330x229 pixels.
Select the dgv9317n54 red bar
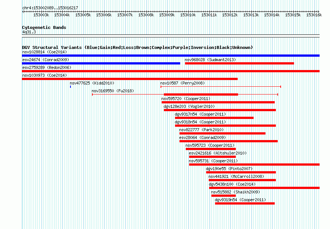(214, 118)
